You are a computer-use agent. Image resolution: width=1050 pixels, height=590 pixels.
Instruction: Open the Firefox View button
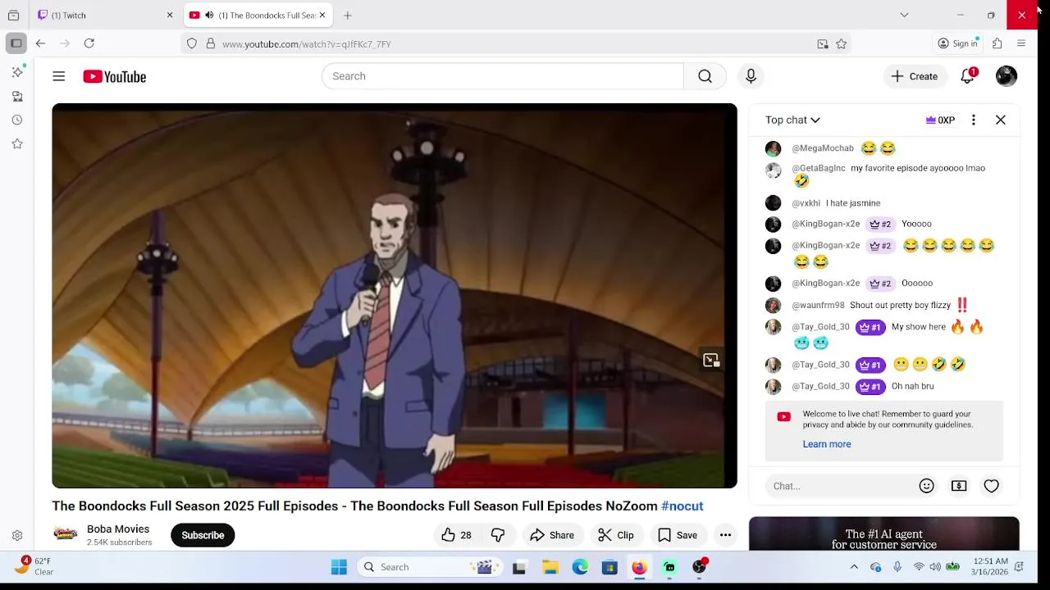13,15
